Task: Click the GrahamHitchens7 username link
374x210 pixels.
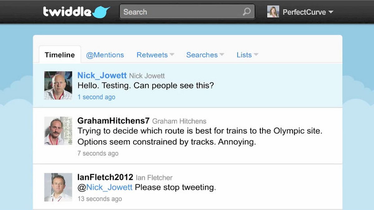Action: (113, 121)
